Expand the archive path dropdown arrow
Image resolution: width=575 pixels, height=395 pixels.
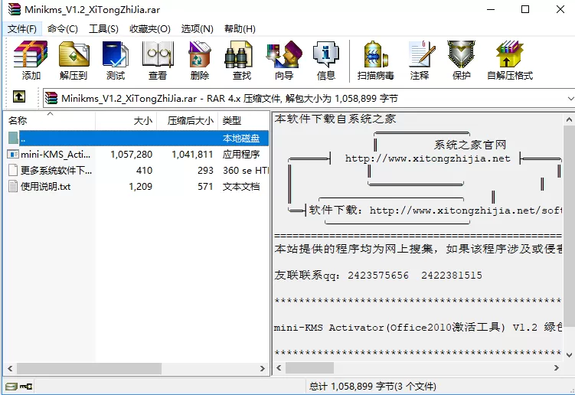click(570, 98)
